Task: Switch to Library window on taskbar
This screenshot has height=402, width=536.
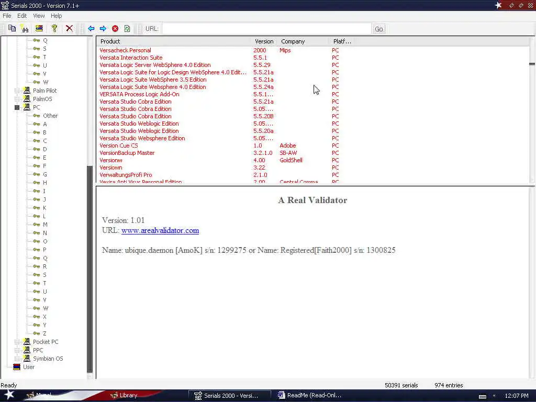Action: (x=125, y=396)
